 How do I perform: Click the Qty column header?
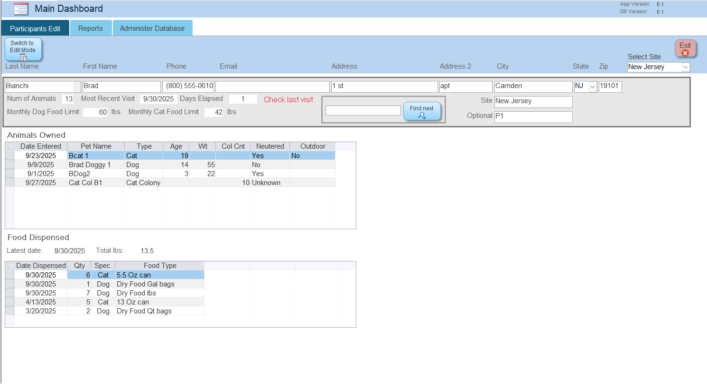coord(79,266)
